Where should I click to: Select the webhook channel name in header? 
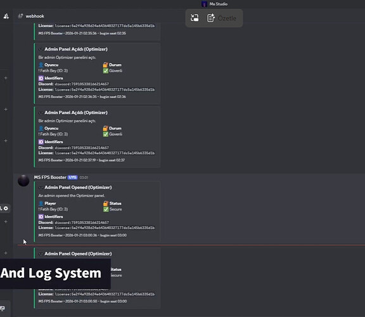(35, 16)
